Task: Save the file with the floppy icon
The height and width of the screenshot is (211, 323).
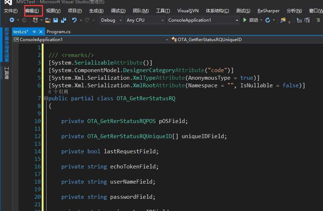Action: [x=56, y=20]
